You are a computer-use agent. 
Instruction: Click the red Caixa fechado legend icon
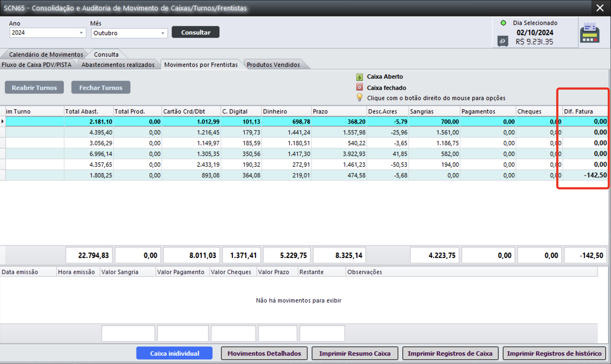[360, 87]
